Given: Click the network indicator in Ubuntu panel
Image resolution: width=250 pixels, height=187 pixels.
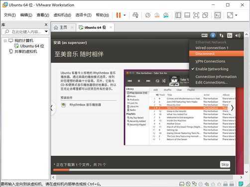Looking at the screenshot, I should [221, 35].
